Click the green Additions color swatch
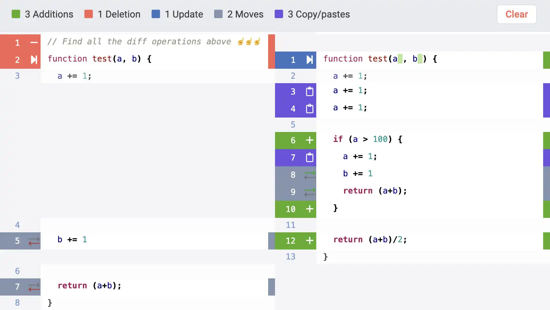The image size is (550, 310). tap(16, 14)
